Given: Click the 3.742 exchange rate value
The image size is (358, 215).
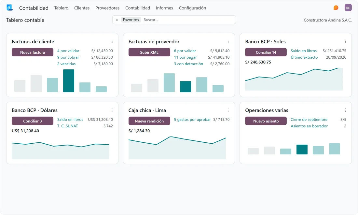Looking at the screenshot, I should click(108, 126).
